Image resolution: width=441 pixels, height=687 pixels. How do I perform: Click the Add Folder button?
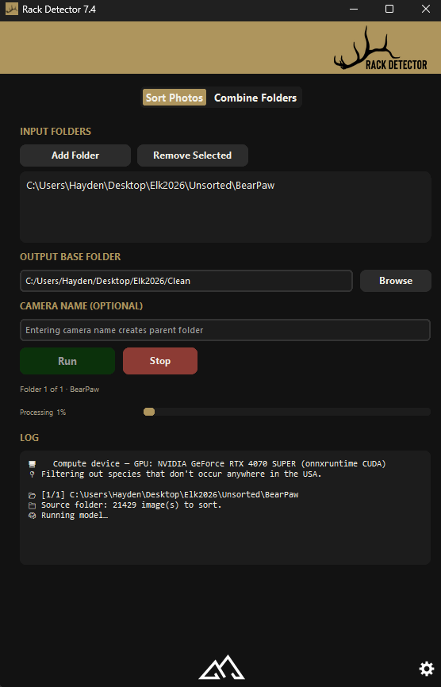click(x=75, y=155)
